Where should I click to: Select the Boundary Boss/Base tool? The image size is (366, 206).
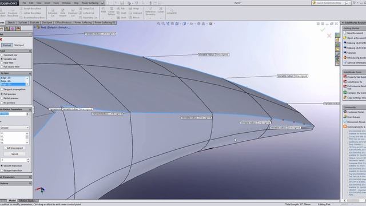tap(32, 18)
